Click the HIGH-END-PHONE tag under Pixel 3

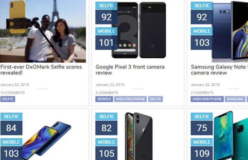[x=130, y=99]
